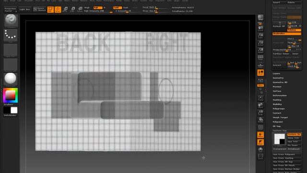307x173 pixels.
Task: Toggle Transp transparency mode
Action: 260,135
